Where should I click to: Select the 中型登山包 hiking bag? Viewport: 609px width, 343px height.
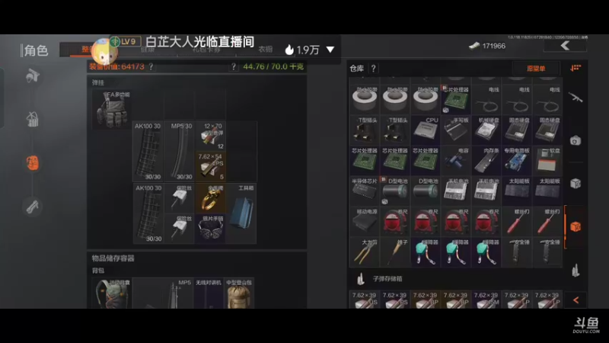pyautogui.click(x=239, y=293)
